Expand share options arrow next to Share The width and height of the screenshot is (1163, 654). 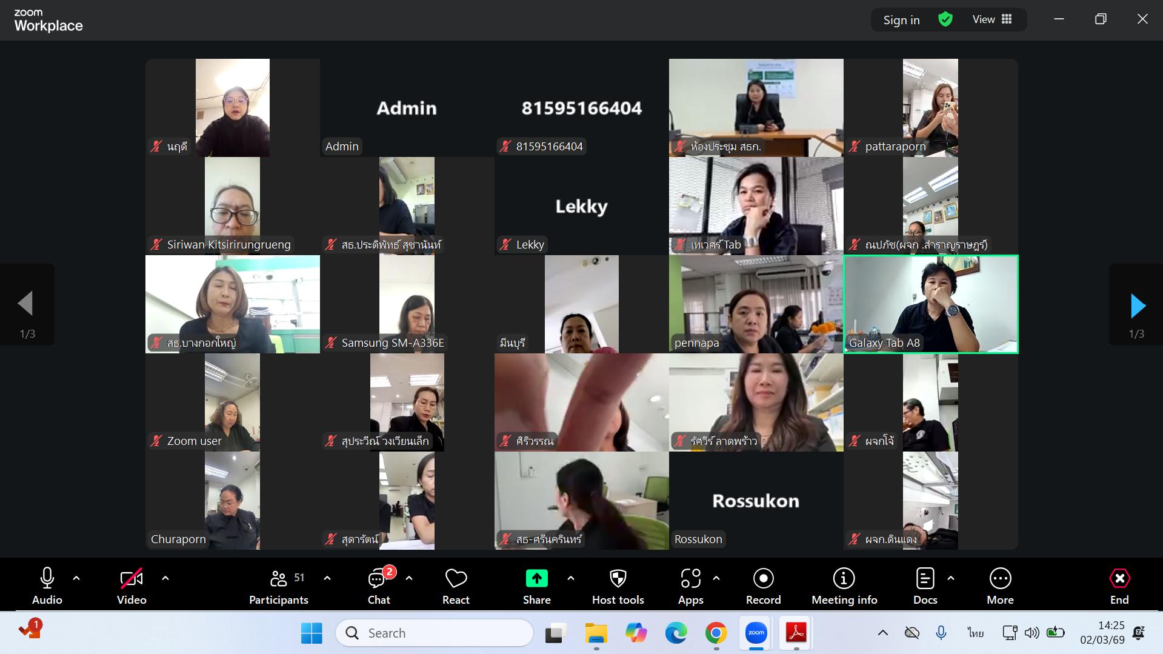571,578
